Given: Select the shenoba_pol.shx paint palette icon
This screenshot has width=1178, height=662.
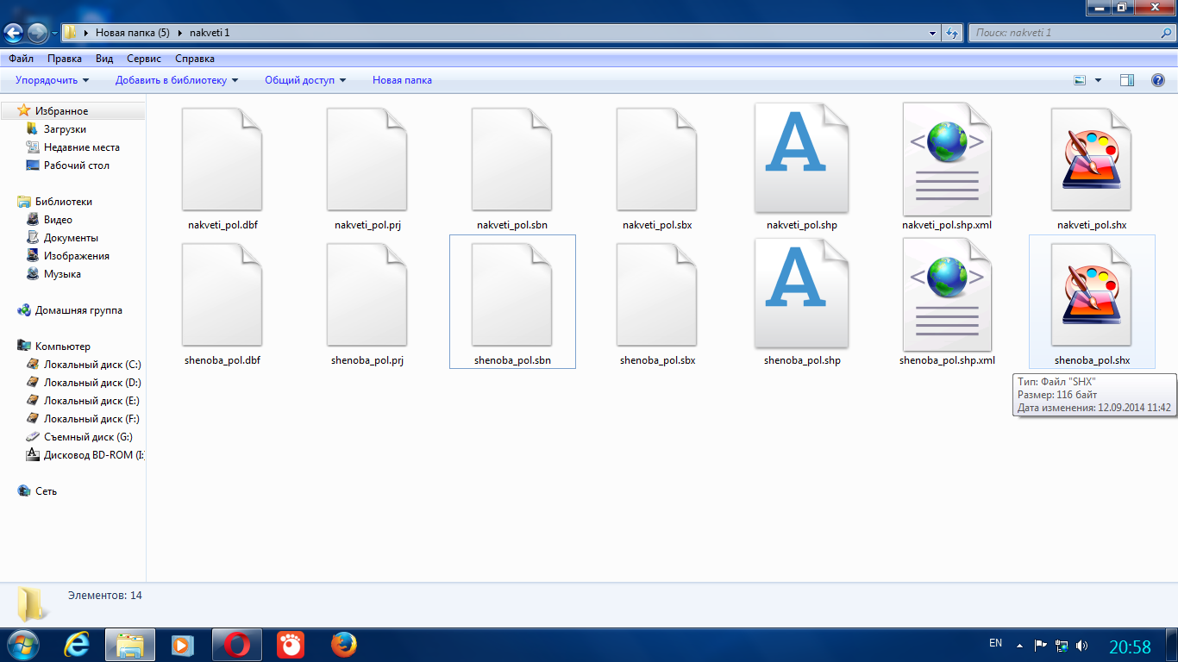Looking at the screenshot, I should point(1092,295).
